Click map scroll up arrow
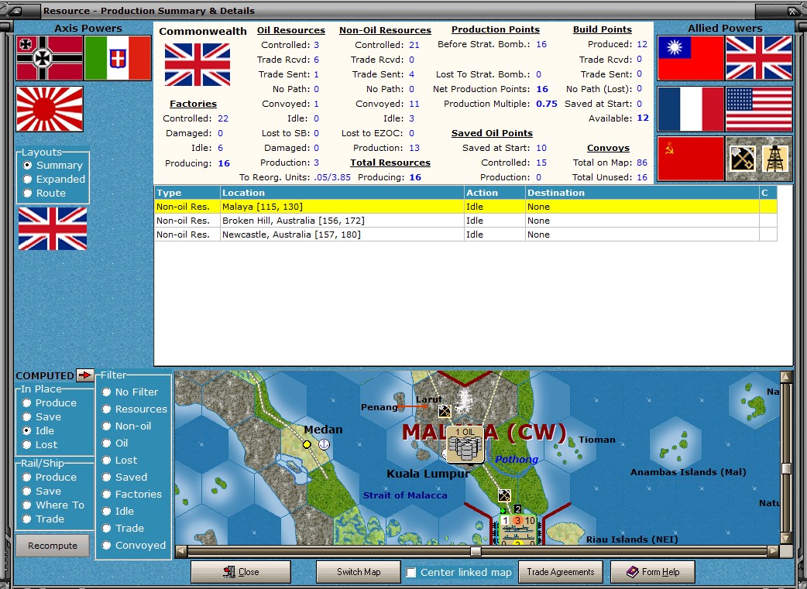This screenshot has height=589, width=807. point(786,377)
